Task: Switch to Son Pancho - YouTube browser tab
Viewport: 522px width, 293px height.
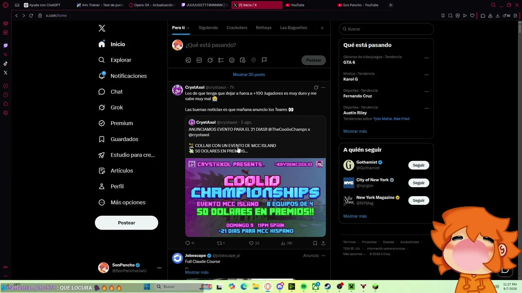Action: click(360, 5)
